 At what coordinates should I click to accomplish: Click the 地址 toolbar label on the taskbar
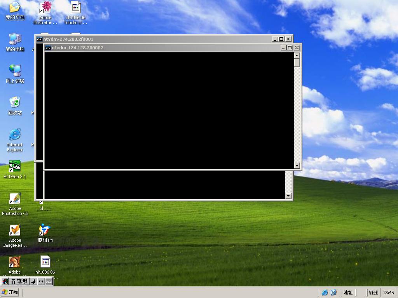point(348,293)
